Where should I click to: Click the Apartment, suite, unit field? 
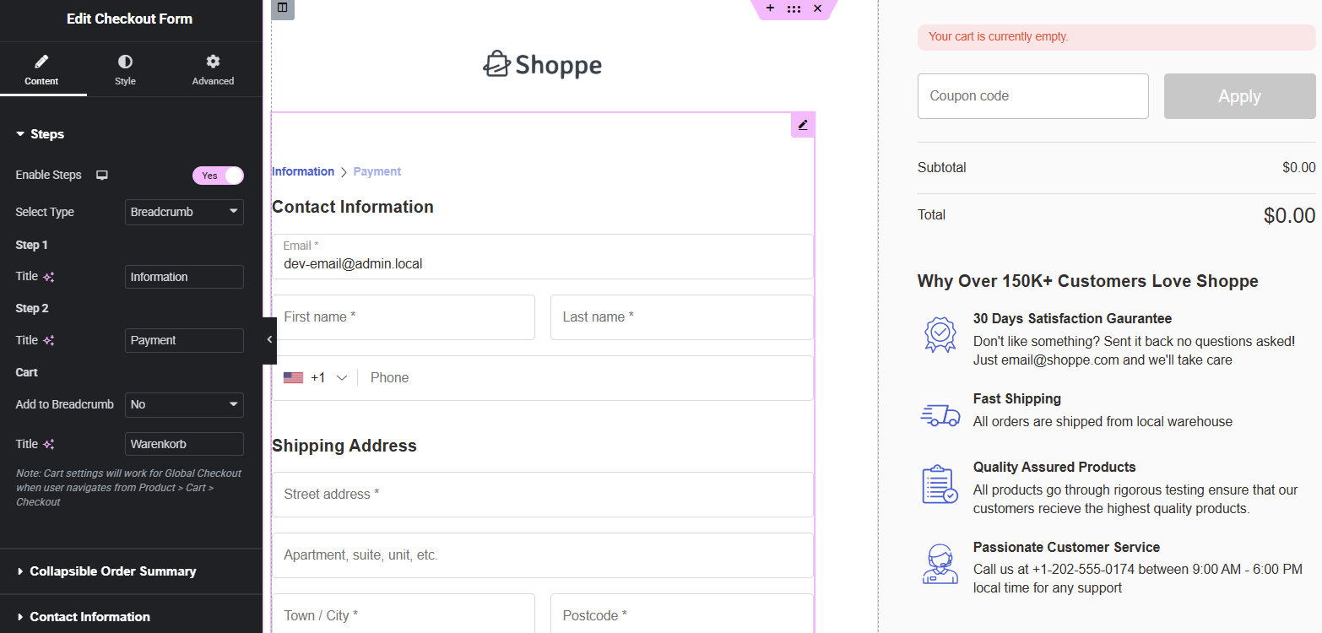click(542, 555)
